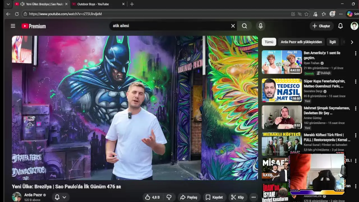Go to YouTube Premium home logo

[34, 26]
